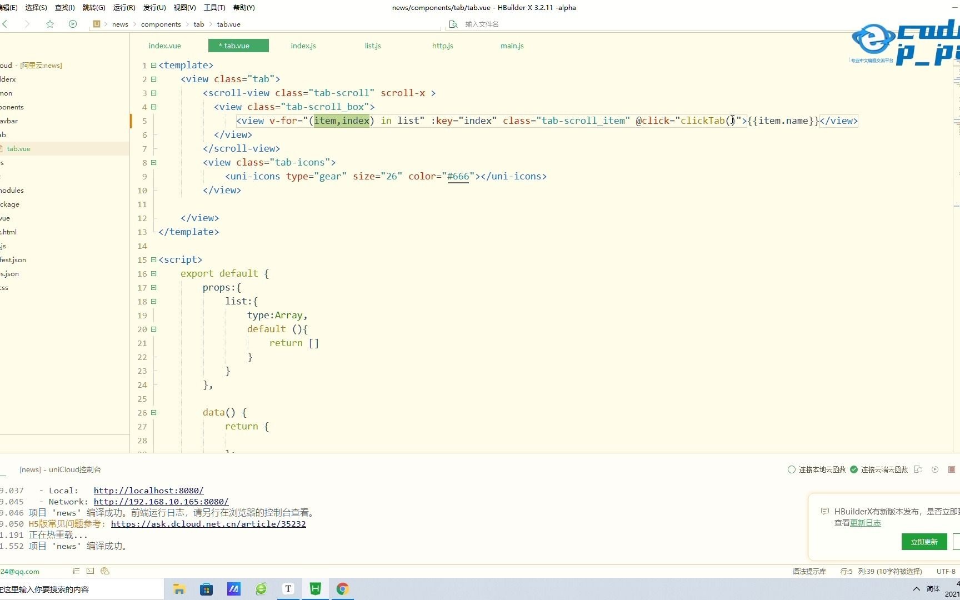Click the Windows search box
The image size is (960, 600).
[x=81, y=589]
